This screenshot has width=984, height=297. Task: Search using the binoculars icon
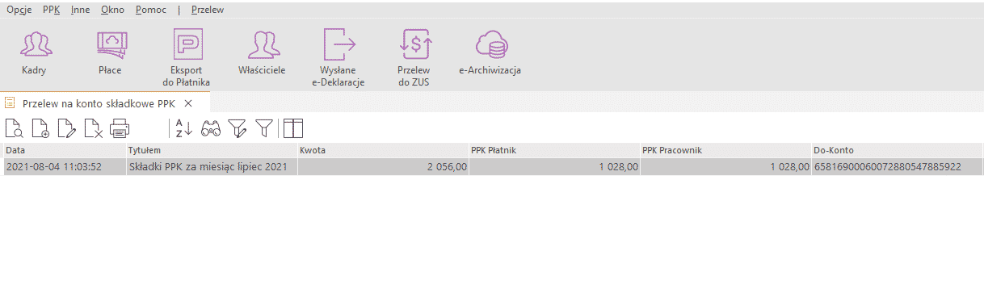point(211,128)
